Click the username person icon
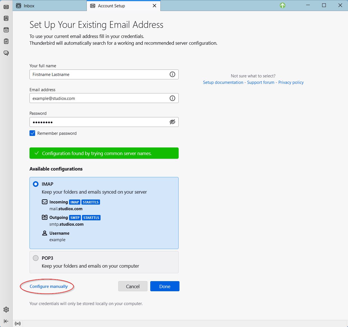 click(x=45, y=233)
